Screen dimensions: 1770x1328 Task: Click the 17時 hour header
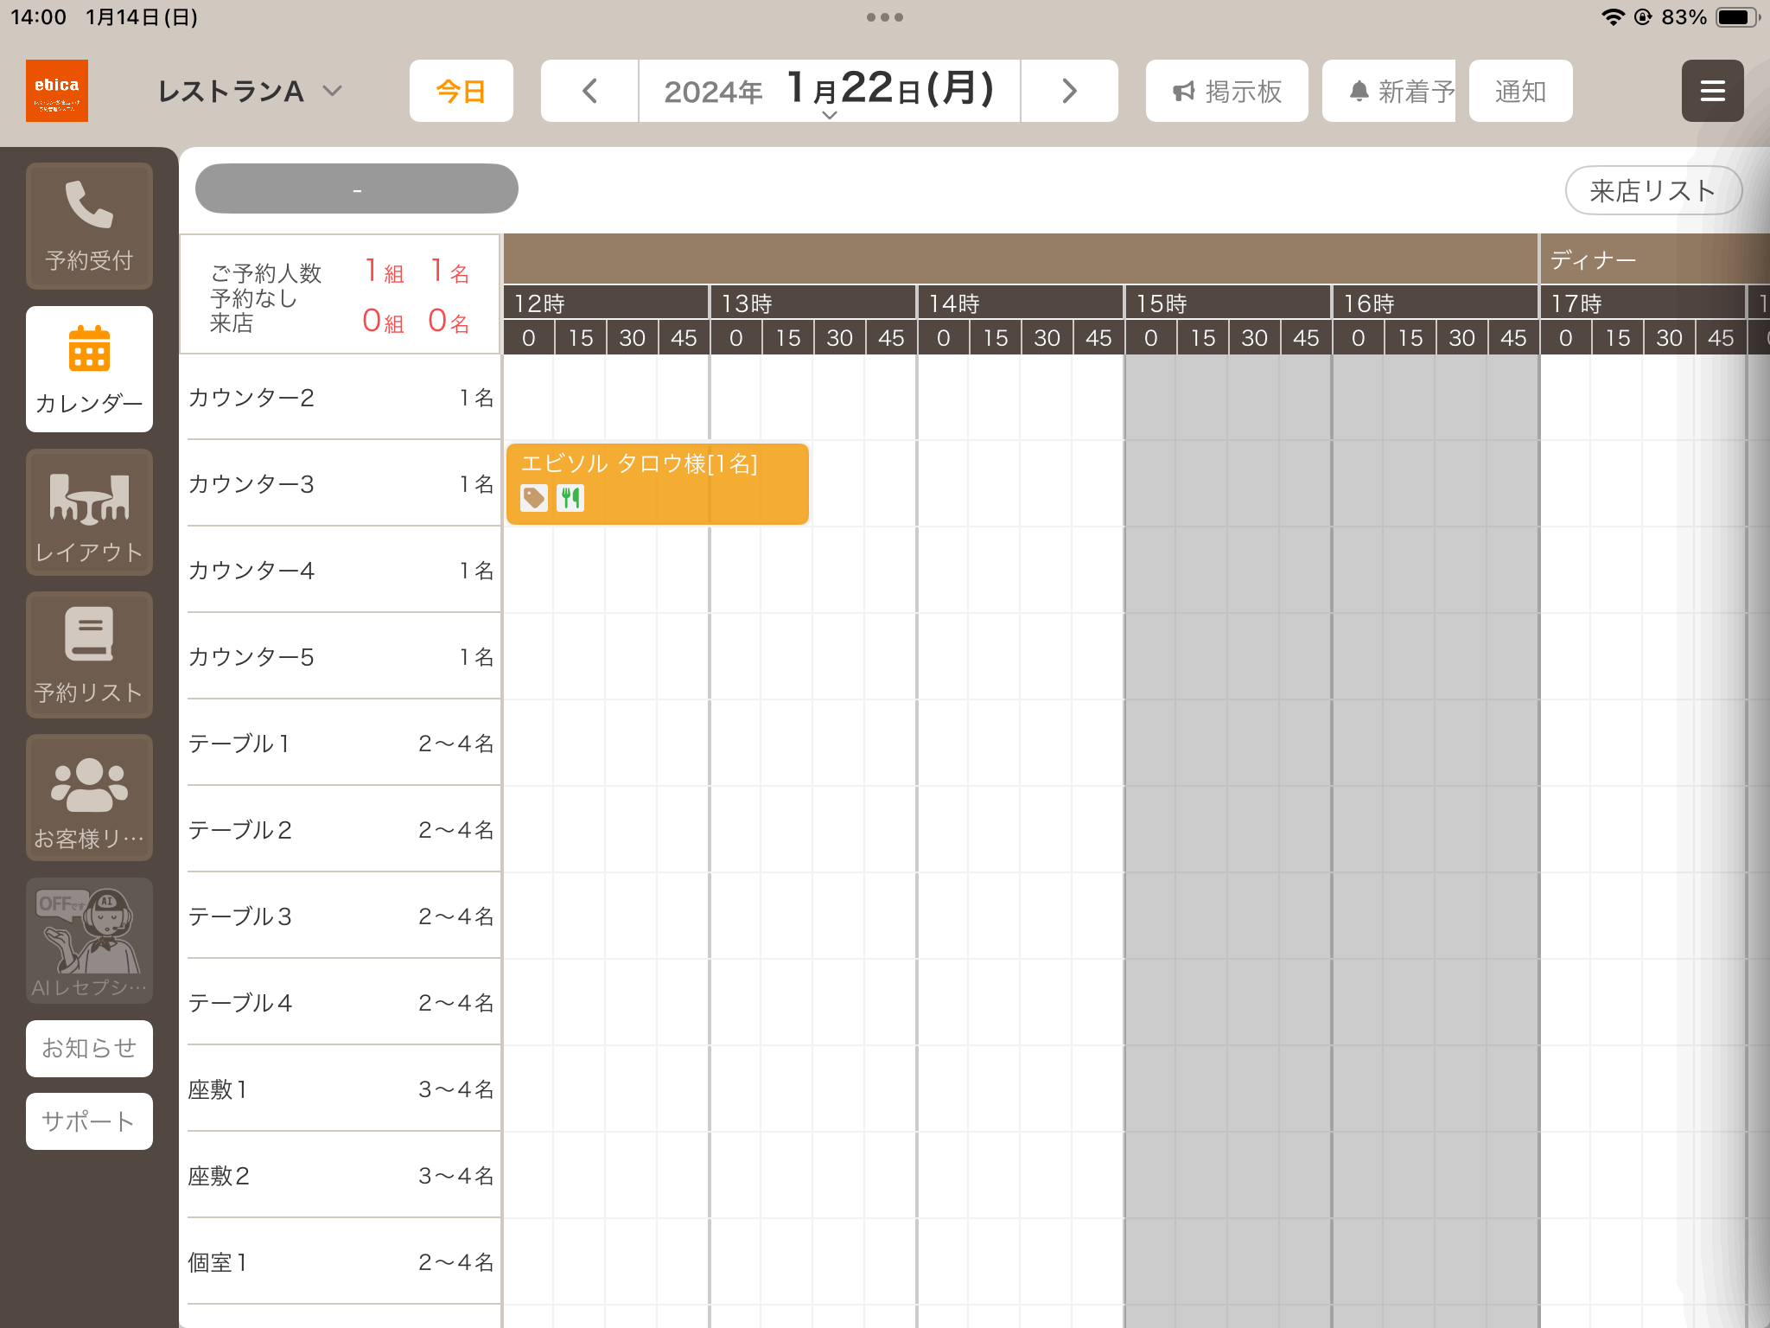pyautogui.click(x=1643, y=303)
